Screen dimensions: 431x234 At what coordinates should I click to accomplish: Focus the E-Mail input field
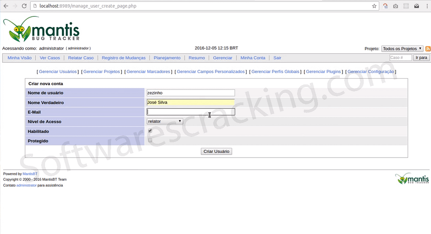[x=191, y=112]
